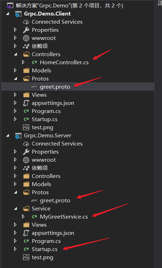Collapse the Protos folder in Grpc.Demo.Server
The height and width of the screenshot is (268, 162).
[x=16, y=192]
